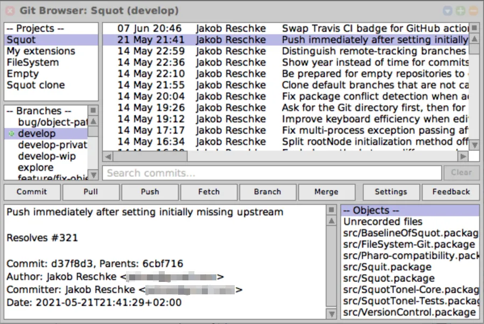Viewport: 484px width, 324px height.
Task: Click the Objects list header
Action: [x=410, y=211]
